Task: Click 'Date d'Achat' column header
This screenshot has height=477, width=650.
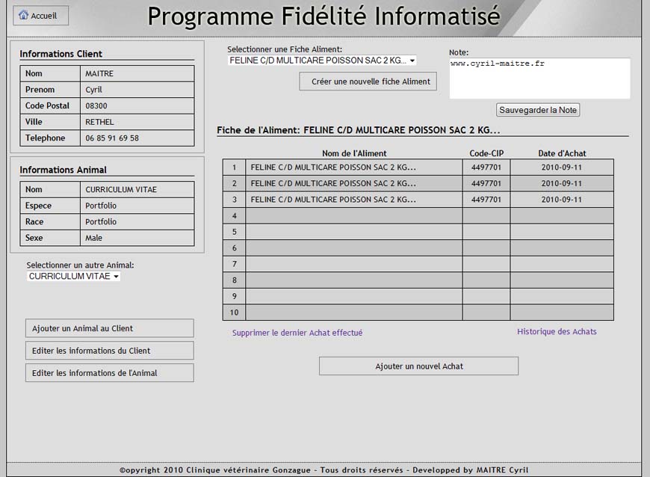Action: [x=562, y=153]
